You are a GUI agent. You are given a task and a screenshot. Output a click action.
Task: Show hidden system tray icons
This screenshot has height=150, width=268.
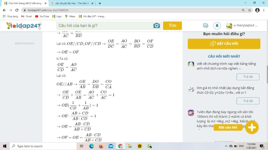point(226,146)
